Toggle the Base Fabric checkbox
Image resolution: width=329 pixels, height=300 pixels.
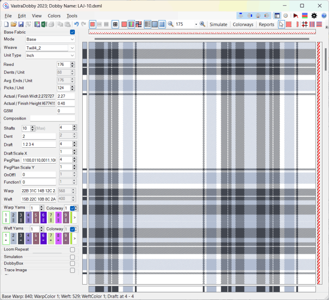coord(72,32)
